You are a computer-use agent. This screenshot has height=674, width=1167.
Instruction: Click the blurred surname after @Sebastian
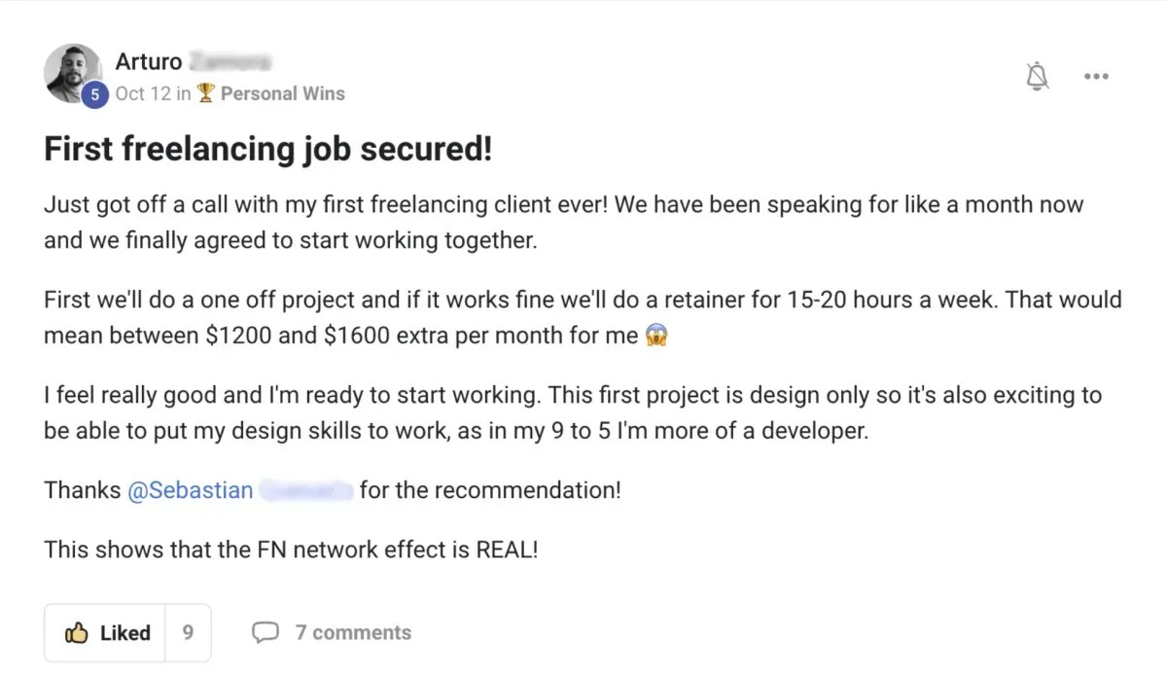point(305,490)
